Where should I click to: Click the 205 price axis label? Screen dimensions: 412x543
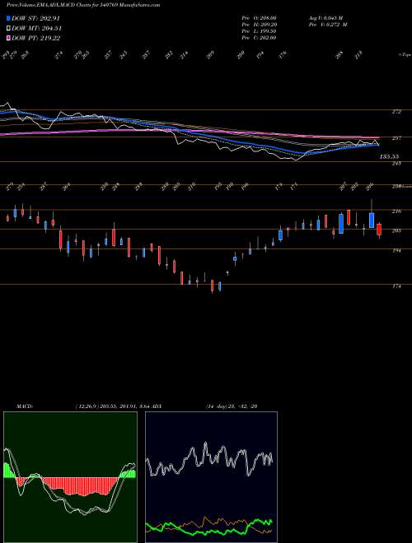(396, 230)
